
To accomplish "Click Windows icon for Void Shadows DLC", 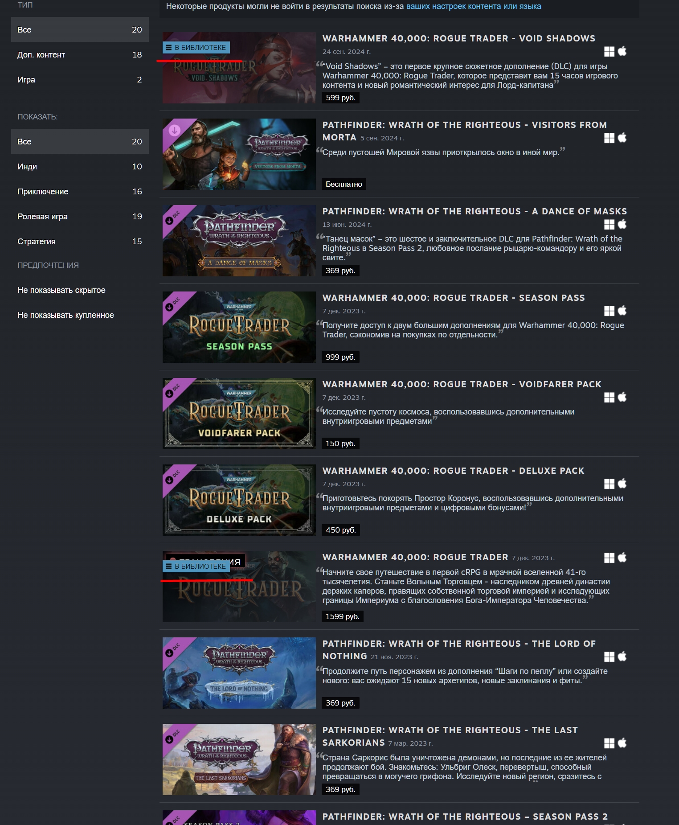I will click(609, 52).
